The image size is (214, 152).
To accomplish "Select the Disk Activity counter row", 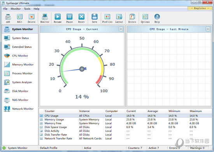I will pos(126,131).
